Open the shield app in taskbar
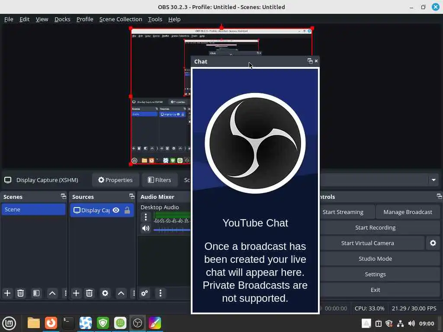Image resolution: width=443 pixels, height=332 pixels. [x=103, y=323]
